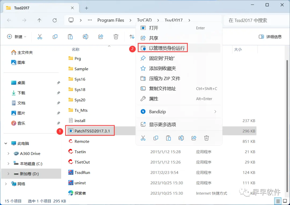This screenshot has width=290, height=205.
Task: Open 属性 from the context menu
Action: pyautogui.click(x=179, y=99)
